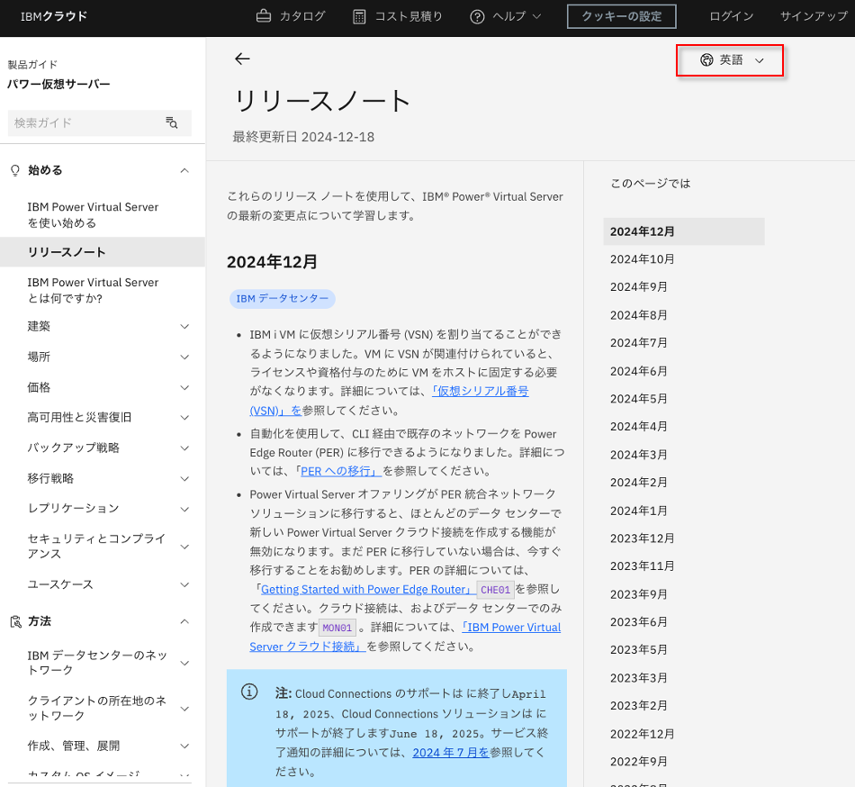The image size is (855, 787).
Task: Expand セキュリティとコンプライアンス item
Action: [x=184, y=547]
